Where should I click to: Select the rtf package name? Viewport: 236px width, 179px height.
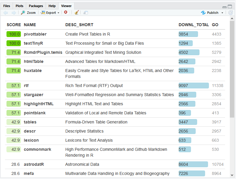click(x=26, y=86)
